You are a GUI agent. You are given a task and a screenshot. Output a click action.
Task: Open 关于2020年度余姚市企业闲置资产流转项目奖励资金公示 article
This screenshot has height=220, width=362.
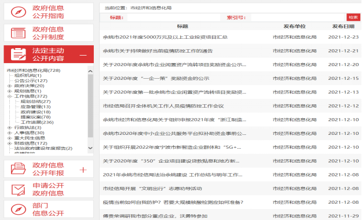[174, 65]
